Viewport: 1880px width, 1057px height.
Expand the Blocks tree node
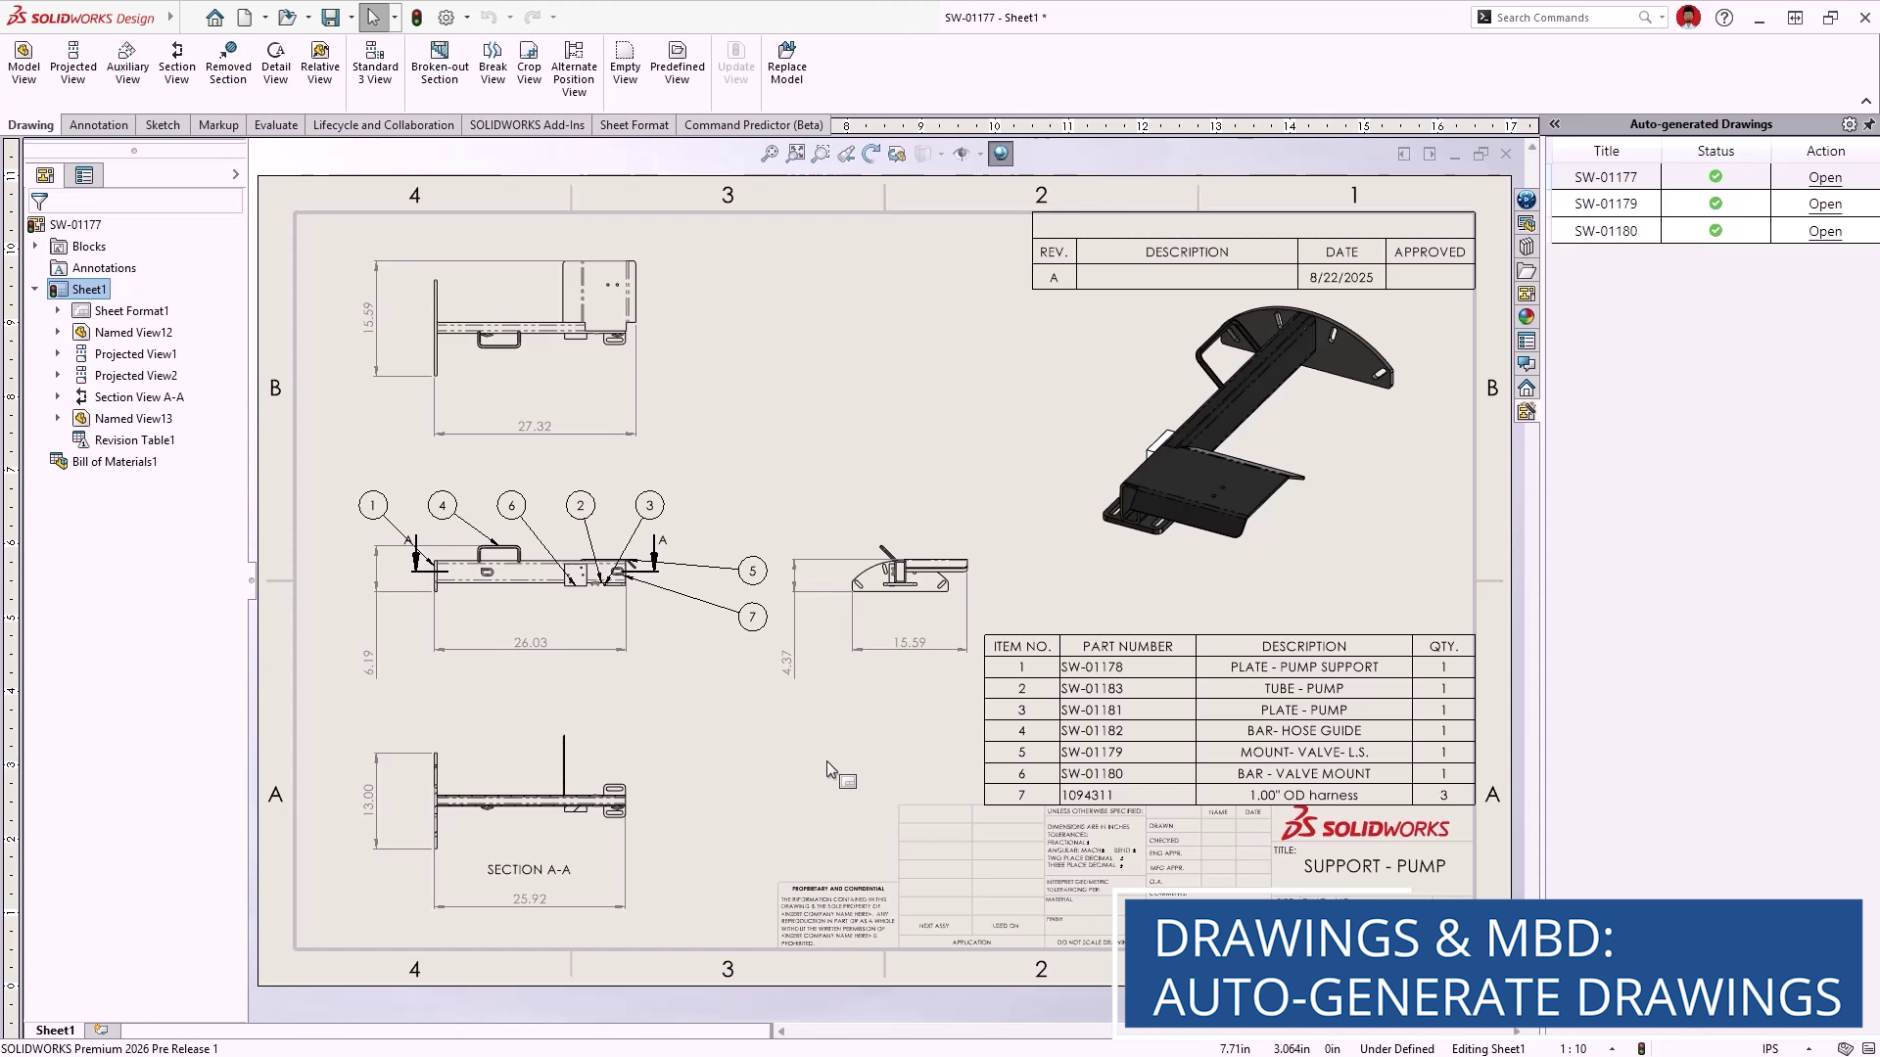click(36, 247)
